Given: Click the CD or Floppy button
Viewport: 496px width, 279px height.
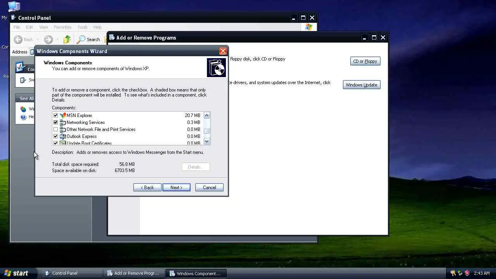Looking at the screenshot, I should (x=365, y=61).
